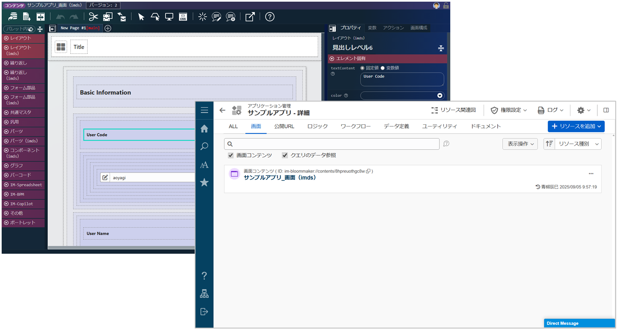Open the hamburger menu icon

[204, 110]
